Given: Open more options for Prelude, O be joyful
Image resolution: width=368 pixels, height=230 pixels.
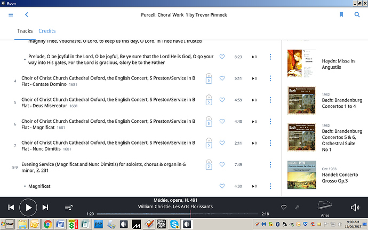Looking at the screenshot, I should [x=270, y=57].
